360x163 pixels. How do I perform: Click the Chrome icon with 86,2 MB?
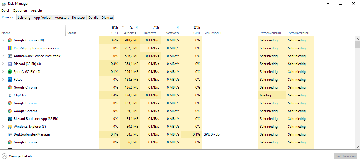coord(10,111)
